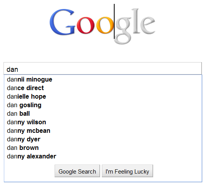Click the blue G of the Google logo
This screenshot has height=186, width=206.
tap(62, 22)
